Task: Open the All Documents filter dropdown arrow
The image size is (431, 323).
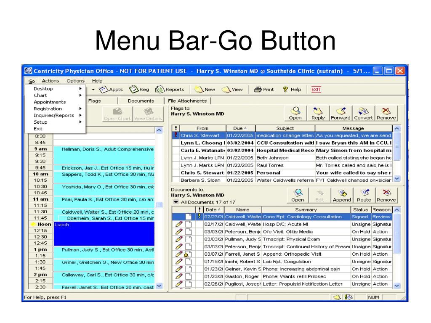Action: (x=176, y=202)
